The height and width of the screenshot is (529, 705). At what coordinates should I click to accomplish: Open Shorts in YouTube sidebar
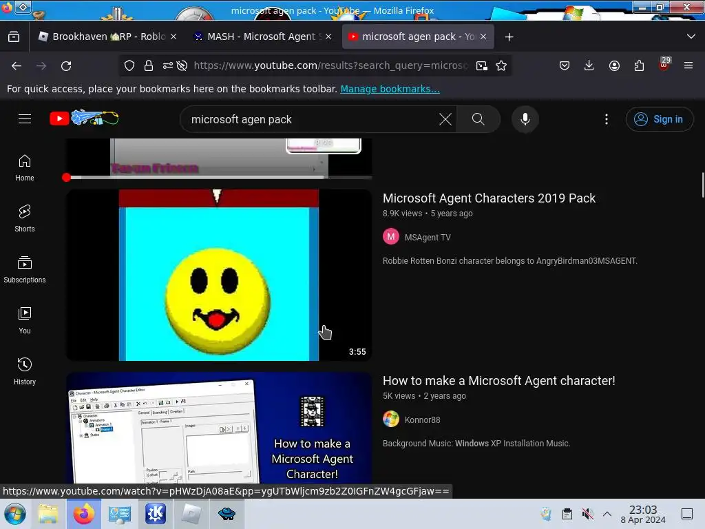coord(25,218)
